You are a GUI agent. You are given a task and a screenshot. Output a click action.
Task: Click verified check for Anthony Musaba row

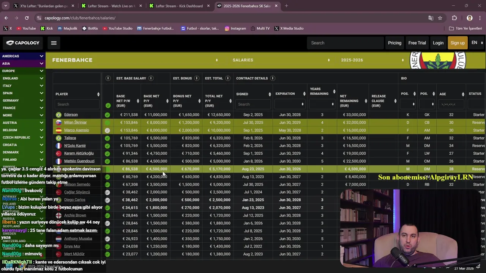click(x=107, y=238)
